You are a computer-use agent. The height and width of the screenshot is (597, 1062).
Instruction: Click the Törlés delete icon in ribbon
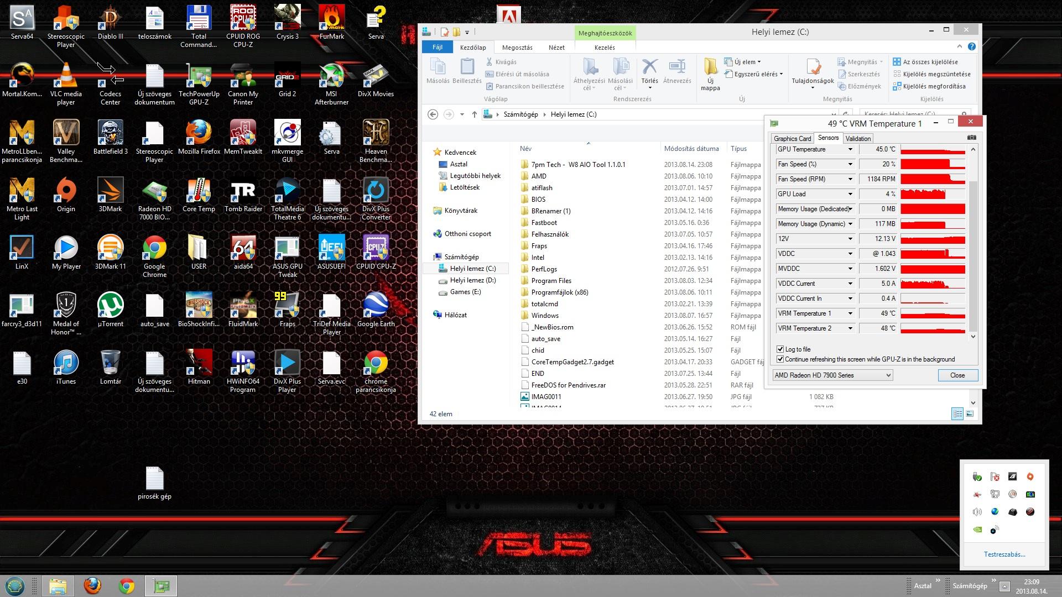pos(649,72)
